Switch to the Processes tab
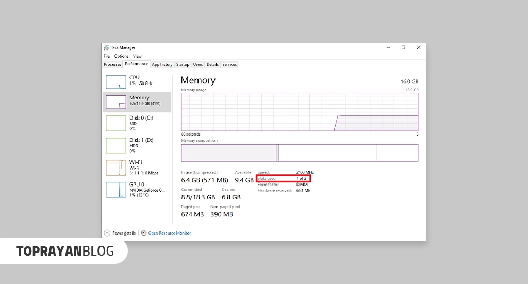The height and width of the screenshot is (284, 528). point(112,64)
